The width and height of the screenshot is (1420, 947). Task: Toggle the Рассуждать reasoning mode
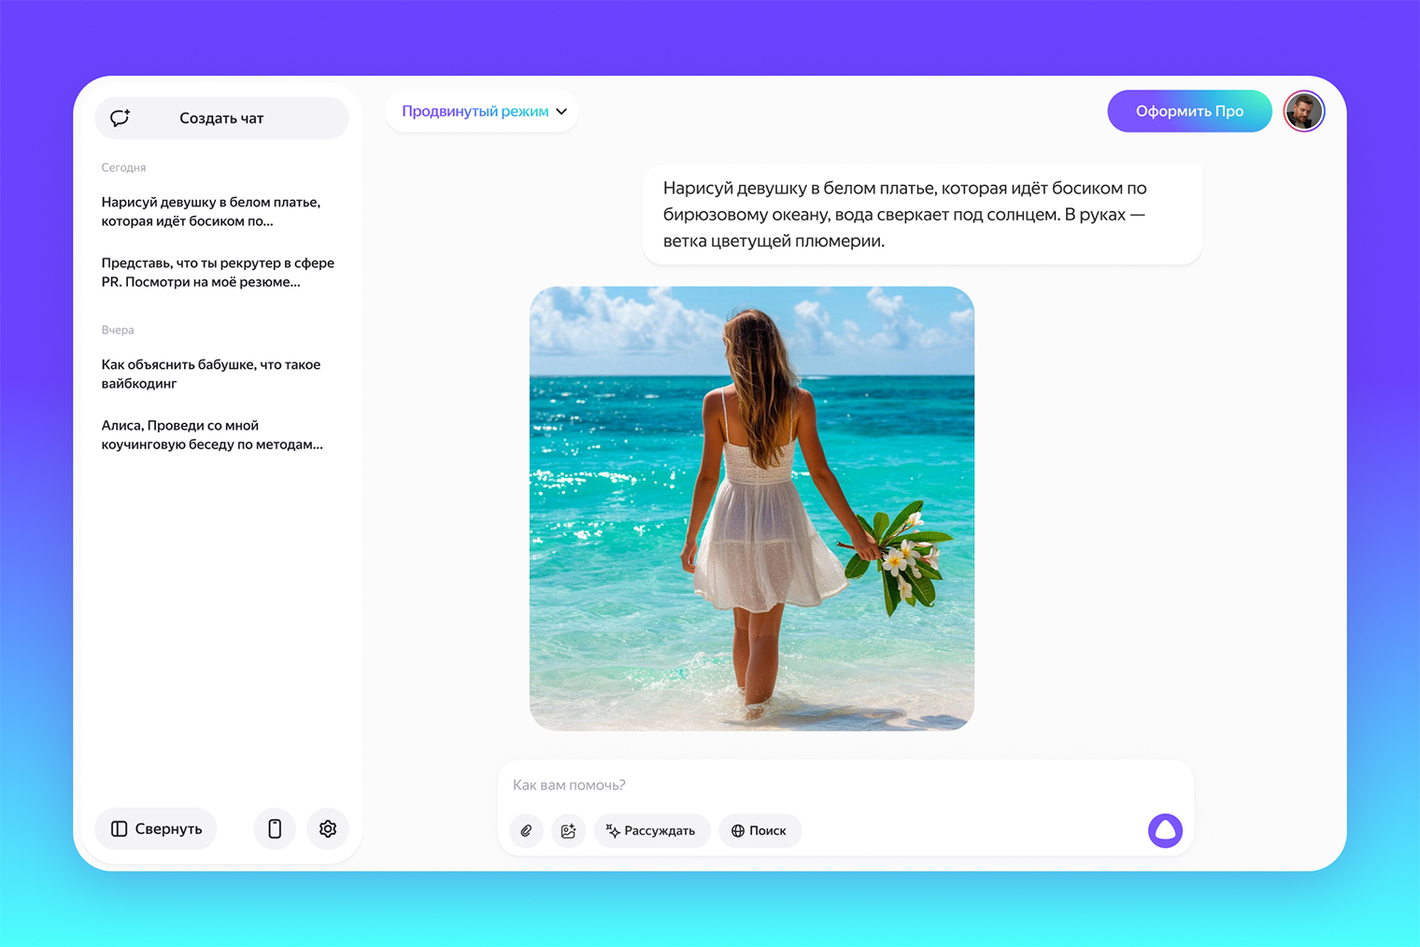pyautogui.click(x=651, y=830)
